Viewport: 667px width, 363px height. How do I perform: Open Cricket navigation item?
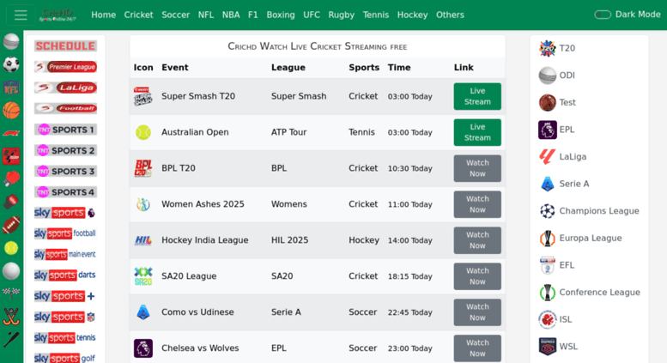coord(138,15)
